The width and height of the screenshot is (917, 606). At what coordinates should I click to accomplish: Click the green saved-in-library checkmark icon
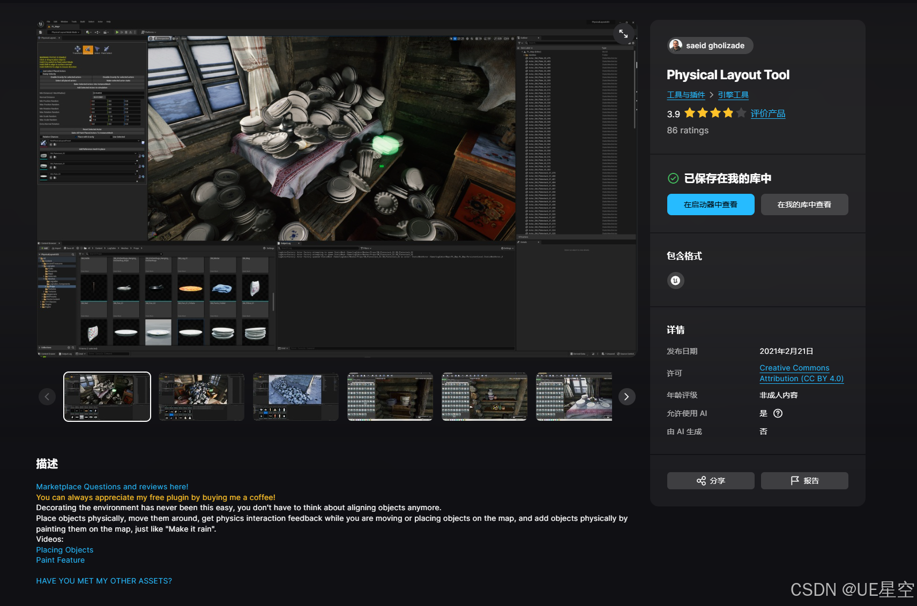(x=673, y=178)
